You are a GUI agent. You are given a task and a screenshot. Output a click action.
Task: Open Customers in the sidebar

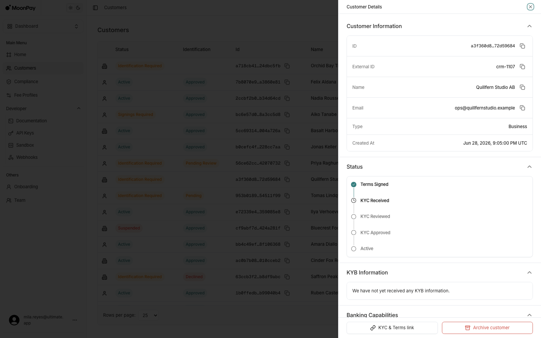pyautogui.click(x=43, y=68)
